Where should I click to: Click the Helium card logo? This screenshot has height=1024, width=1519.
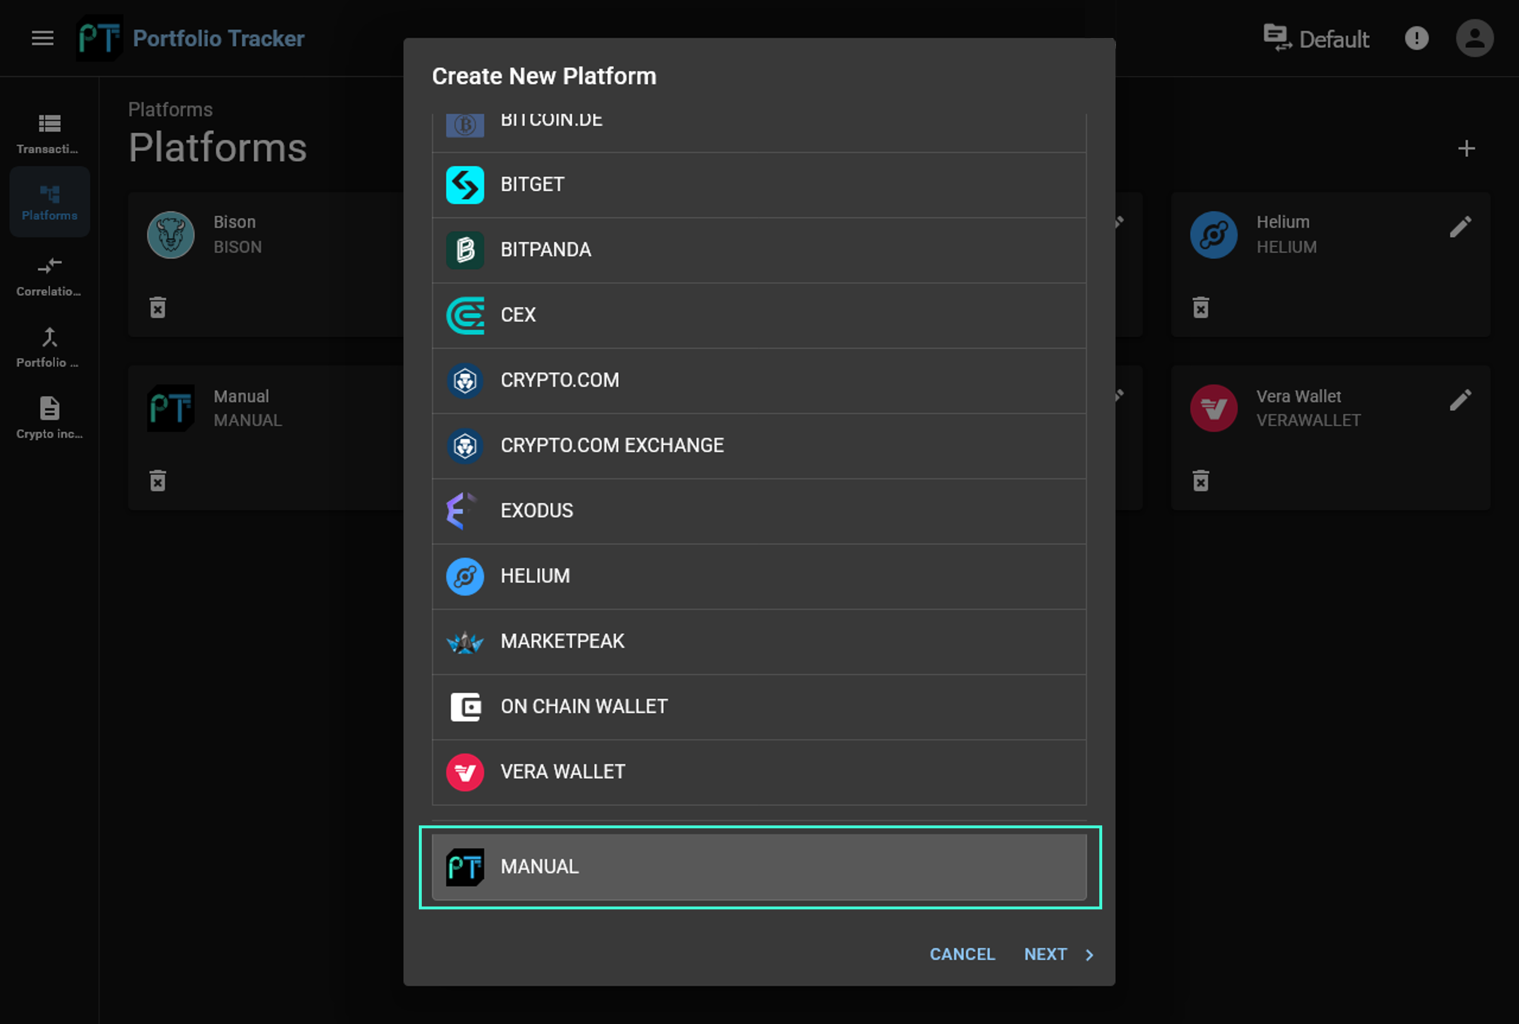[1213, 235]
